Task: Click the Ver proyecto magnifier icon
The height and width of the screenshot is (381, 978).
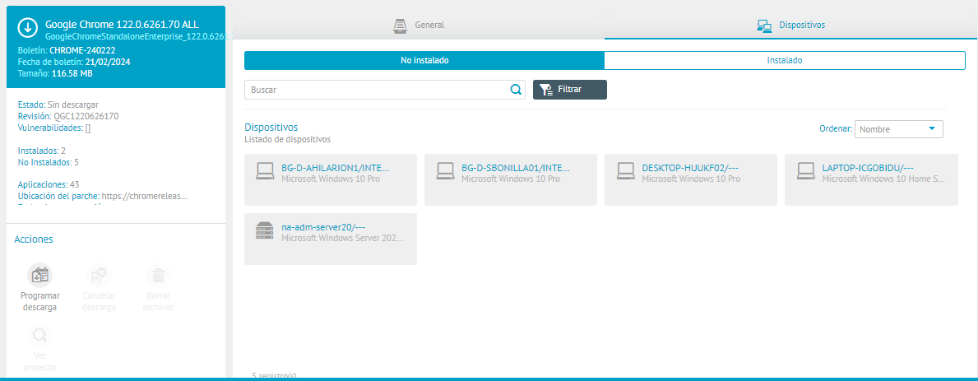Action: (x=40, y=336)
